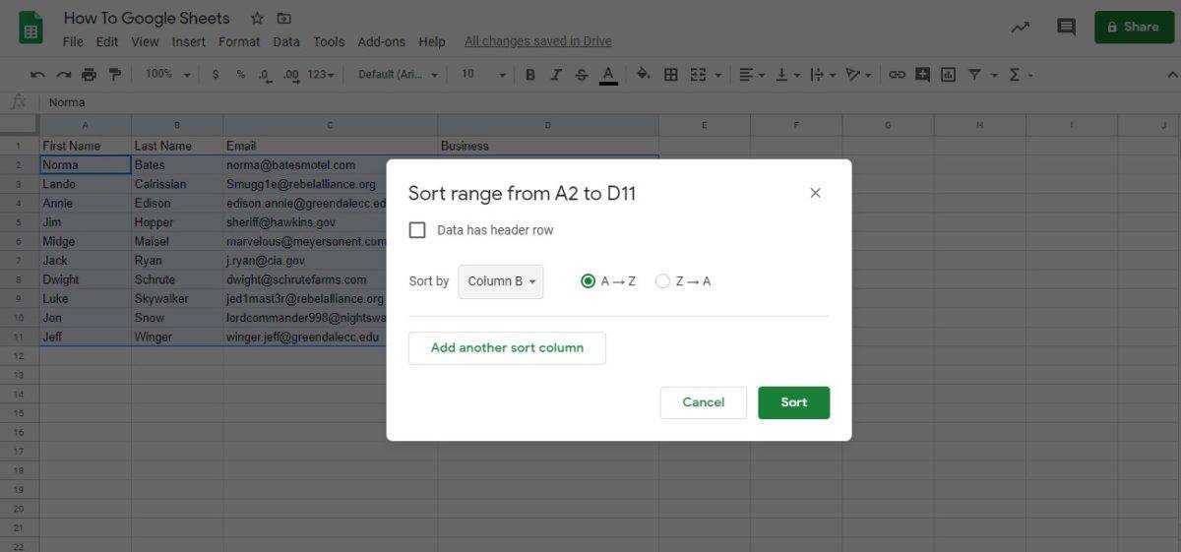Star the document title
The height and width of the screenshot is (552, 1181).
[x=257, y=18]
